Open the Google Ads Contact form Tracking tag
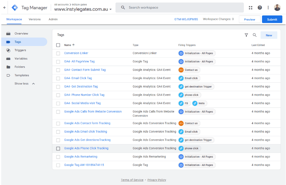The image size is (286, 185). coord(87,123)
